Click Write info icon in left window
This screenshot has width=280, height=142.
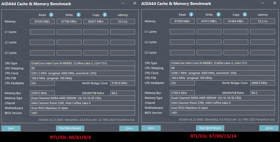78,15
